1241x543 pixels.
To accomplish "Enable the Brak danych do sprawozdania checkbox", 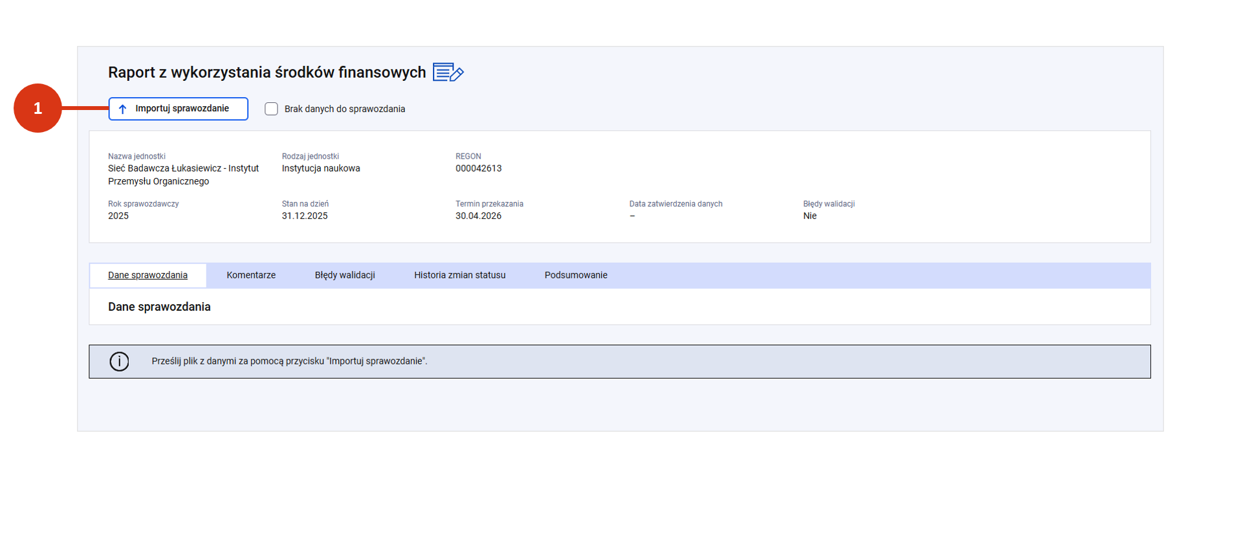I will (271, 109).
